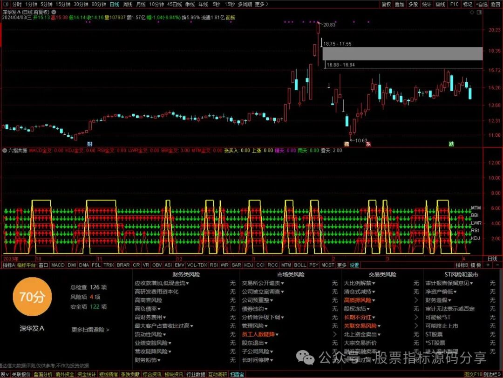Click the 跌 marker on the chart bottom
Screen dimensions: 503x378
[x=451, y=144]
